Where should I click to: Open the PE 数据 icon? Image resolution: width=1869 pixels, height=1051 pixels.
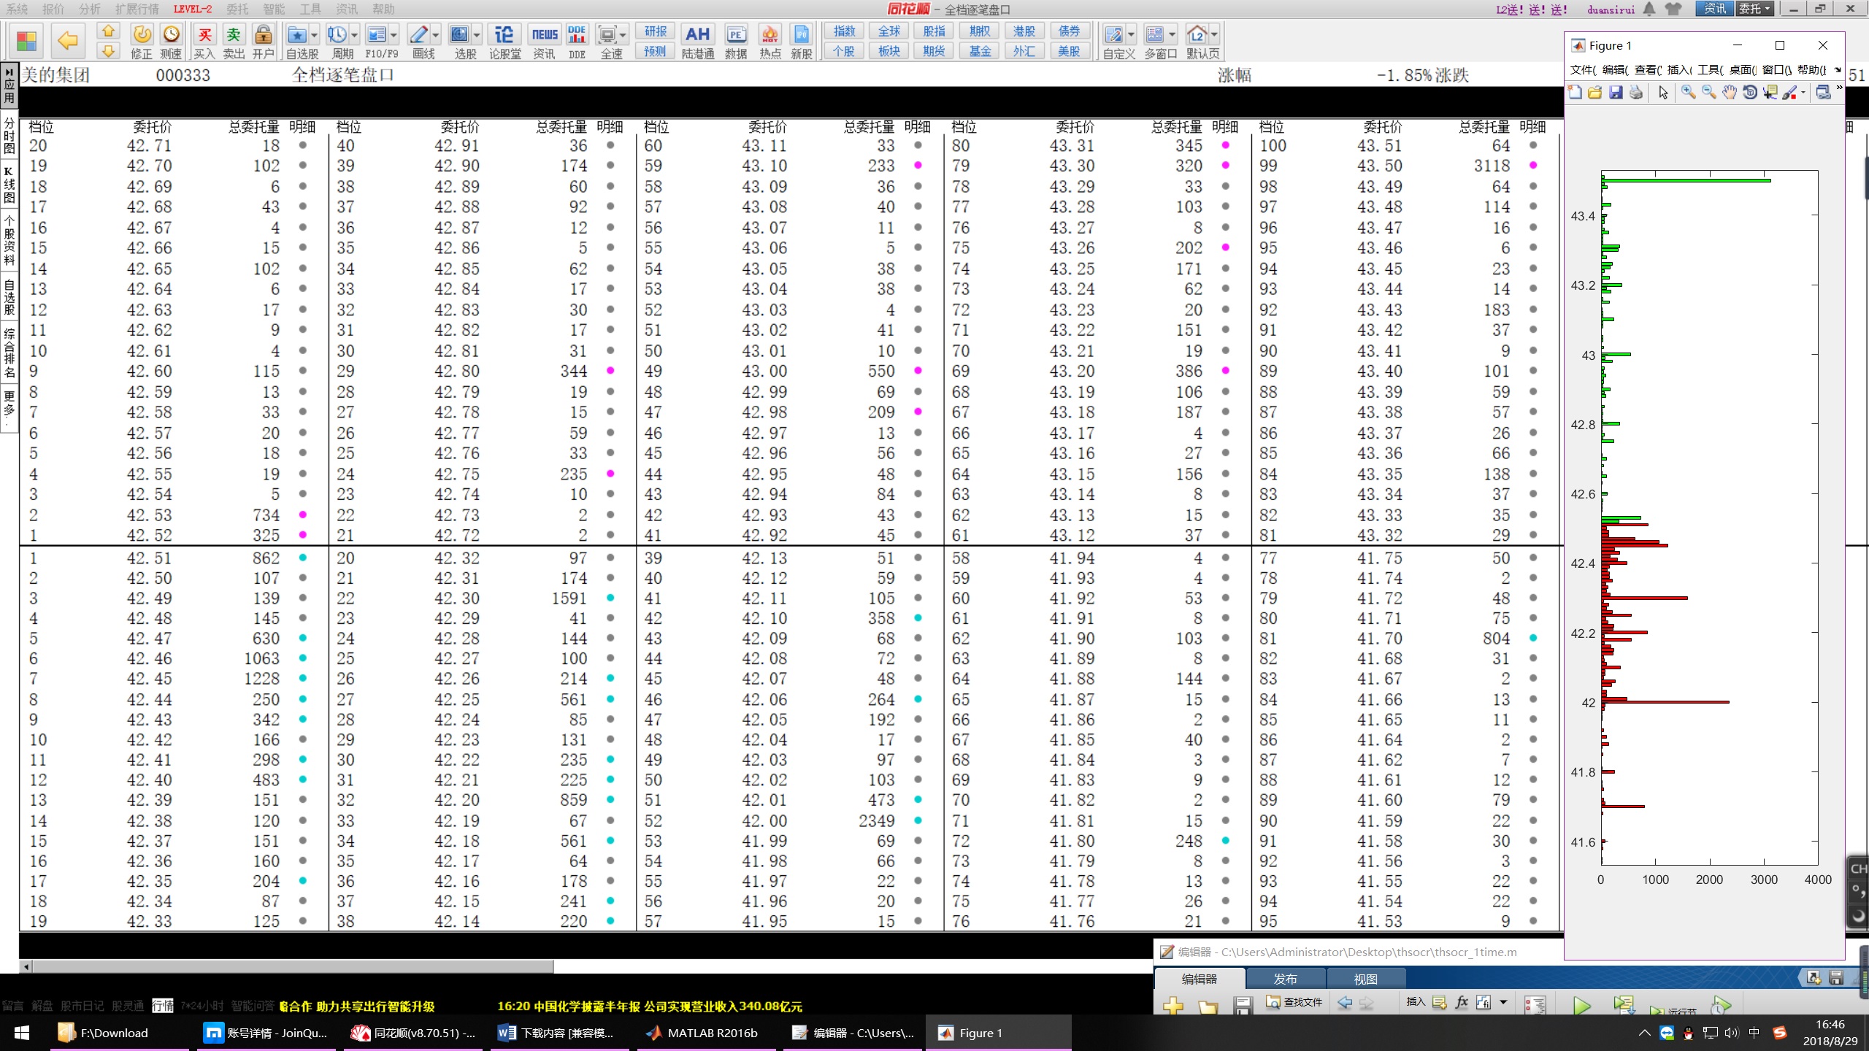click(x=736, y=34)
